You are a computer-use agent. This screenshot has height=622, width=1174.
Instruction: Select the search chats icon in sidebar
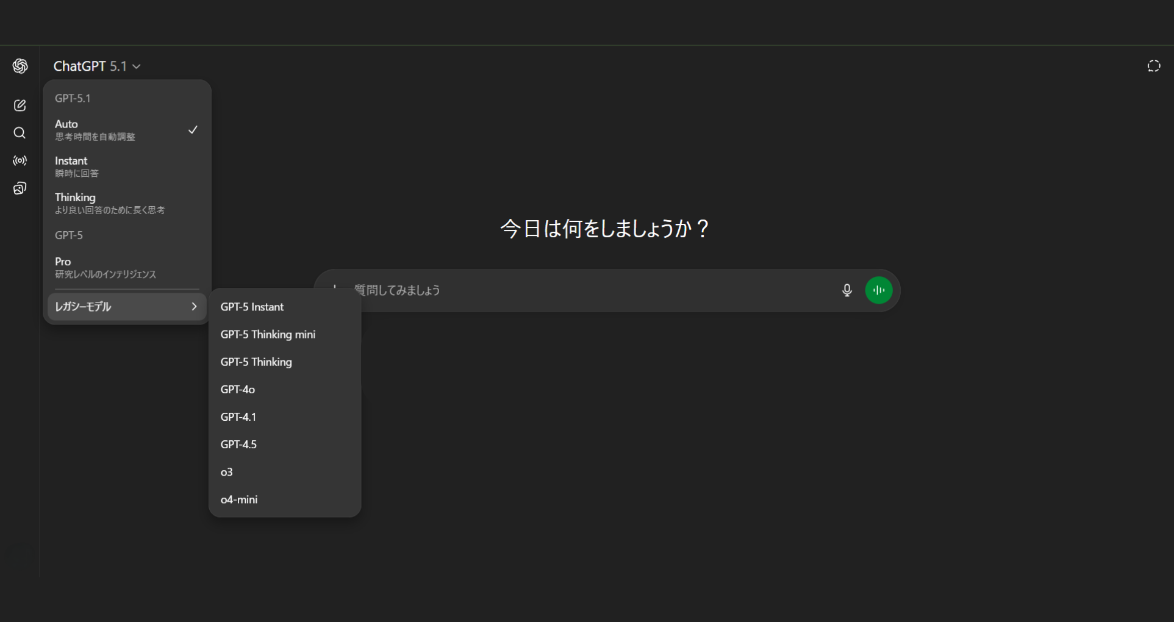point(20,133)
